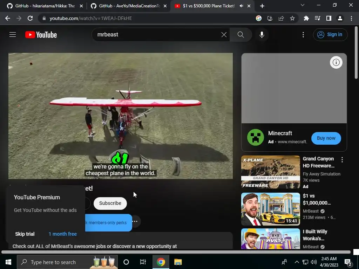Go back in Chrome

coord(8,18)
